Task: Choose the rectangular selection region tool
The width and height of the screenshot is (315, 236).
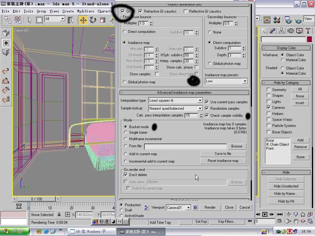Action: tap(39, 20)
